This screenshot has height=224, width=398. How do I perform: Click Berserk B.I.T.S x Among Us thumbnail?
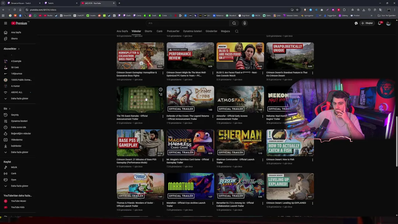coord(240,186)
